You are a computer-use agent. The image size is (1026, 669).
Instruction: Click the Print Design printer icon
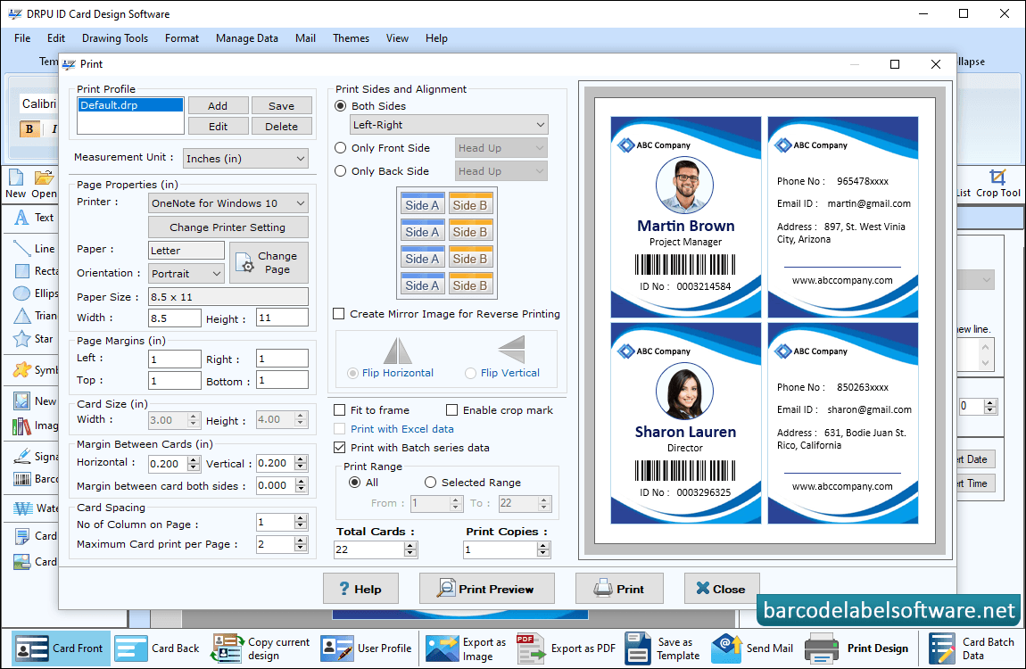point(821,648)
